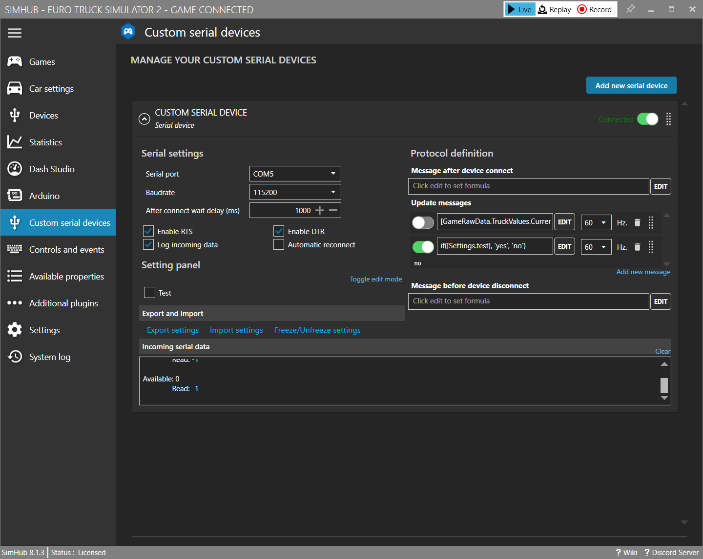
Task: Select the Arduino section
Action: (x=44, y=196)
